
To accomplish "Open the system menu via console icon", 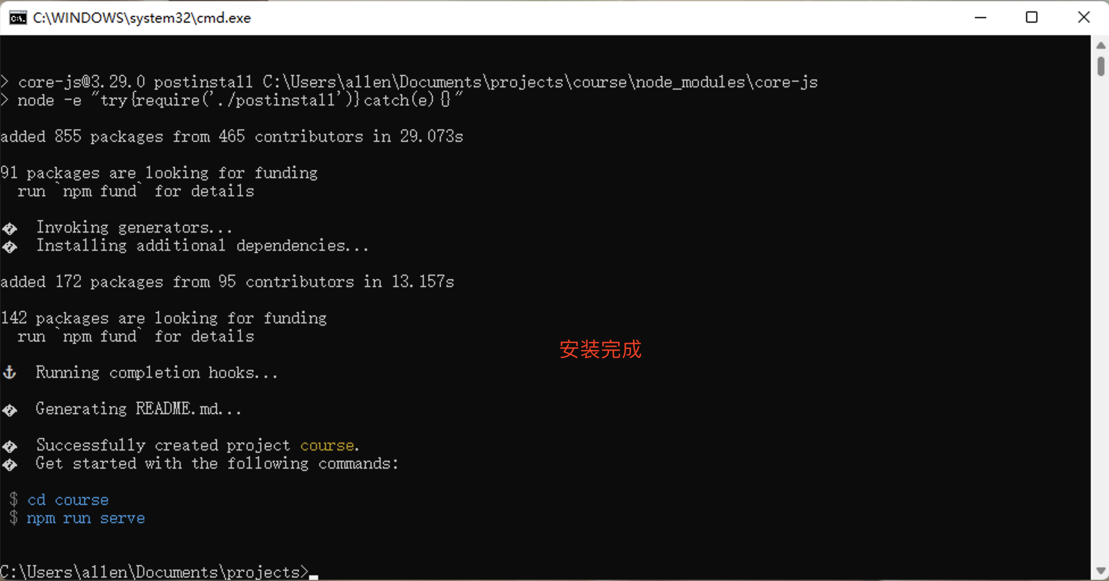I will (18, 18).
